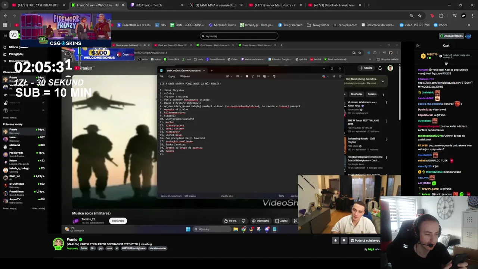Open Kubon channel in sidebar
Image resolution: width=478 pixels, height=269 pixels.
tap(24, 162)
